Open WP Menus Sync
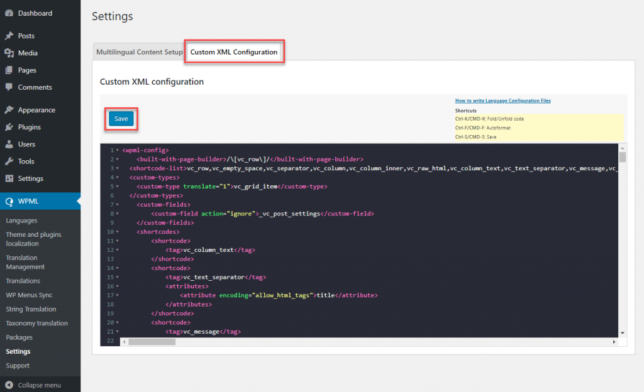 [29, 295]
